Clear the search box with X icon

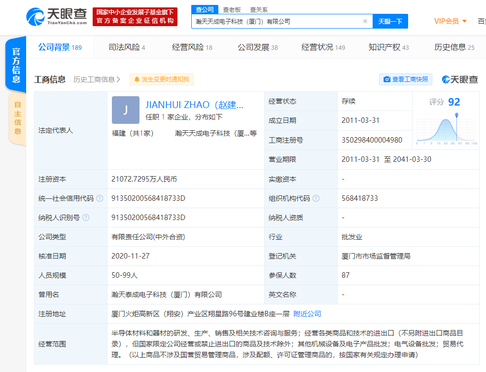click(x=365, y=21)
